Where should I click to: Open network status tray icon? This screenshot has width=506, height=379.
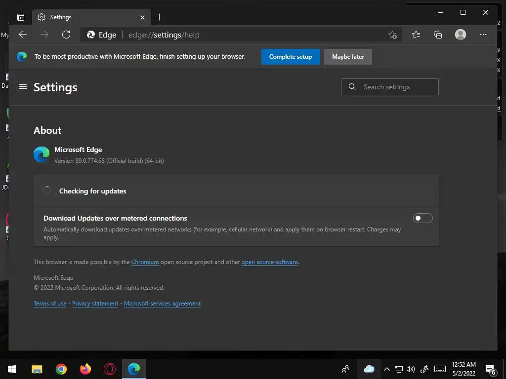[399, 369]
